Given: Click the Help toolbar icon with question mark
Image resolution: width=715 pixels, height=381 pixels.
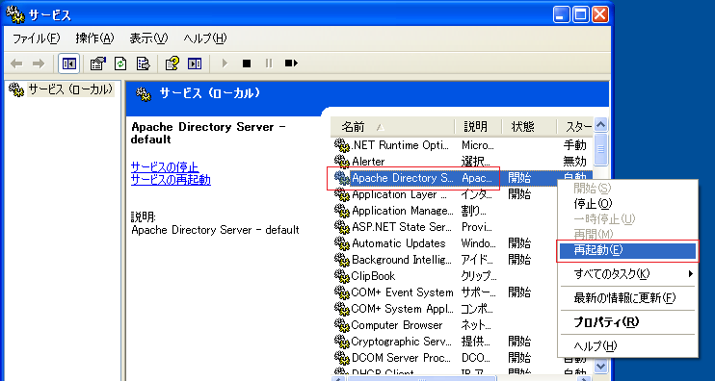Looking at the screenshot, I should pos(172,63).
